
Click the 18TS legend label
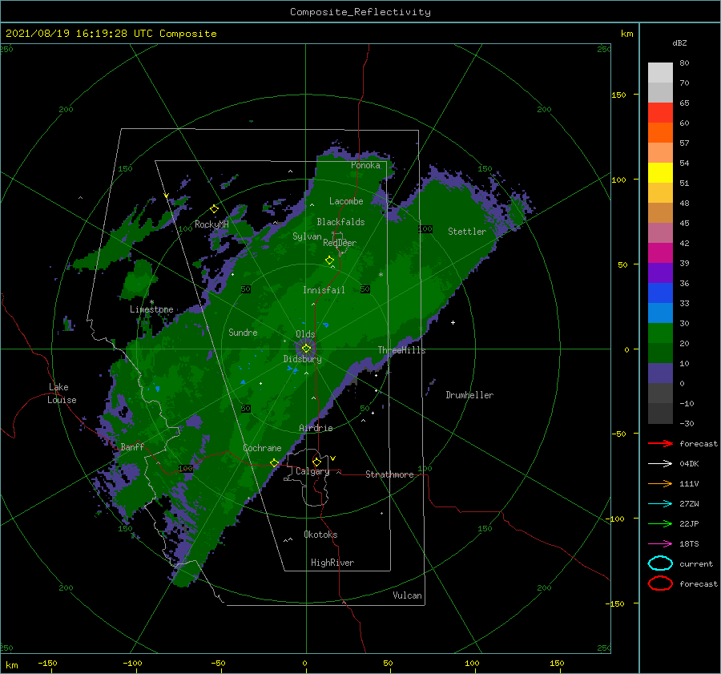coord(689,544)
